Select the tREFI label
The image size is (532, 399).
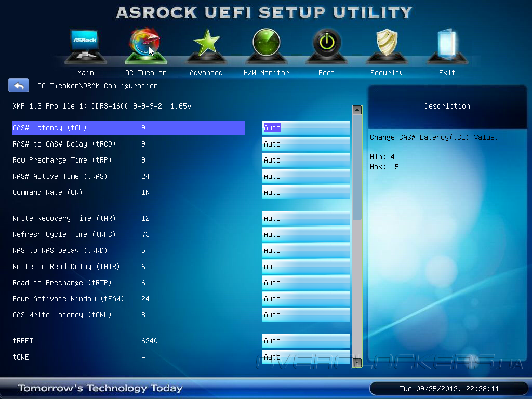coord(23,341)
